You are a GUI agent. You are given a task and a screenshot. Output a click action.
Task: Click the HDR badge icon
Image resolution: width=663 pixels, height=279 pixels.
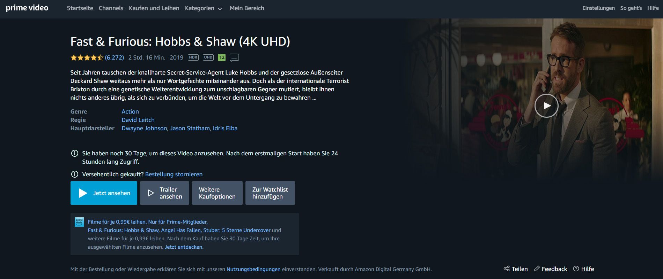click(x=193, y=57)
